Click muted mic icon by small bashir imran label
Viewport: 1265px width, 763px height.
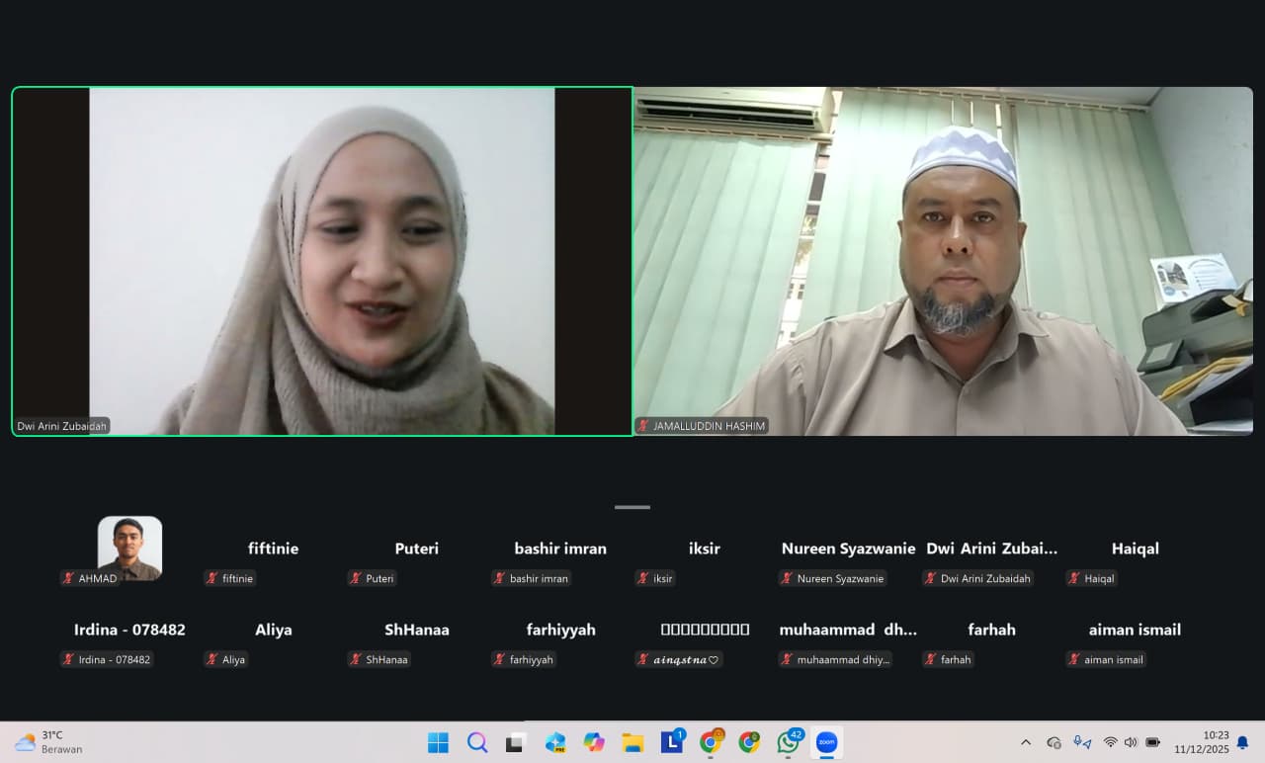[500, 578]
